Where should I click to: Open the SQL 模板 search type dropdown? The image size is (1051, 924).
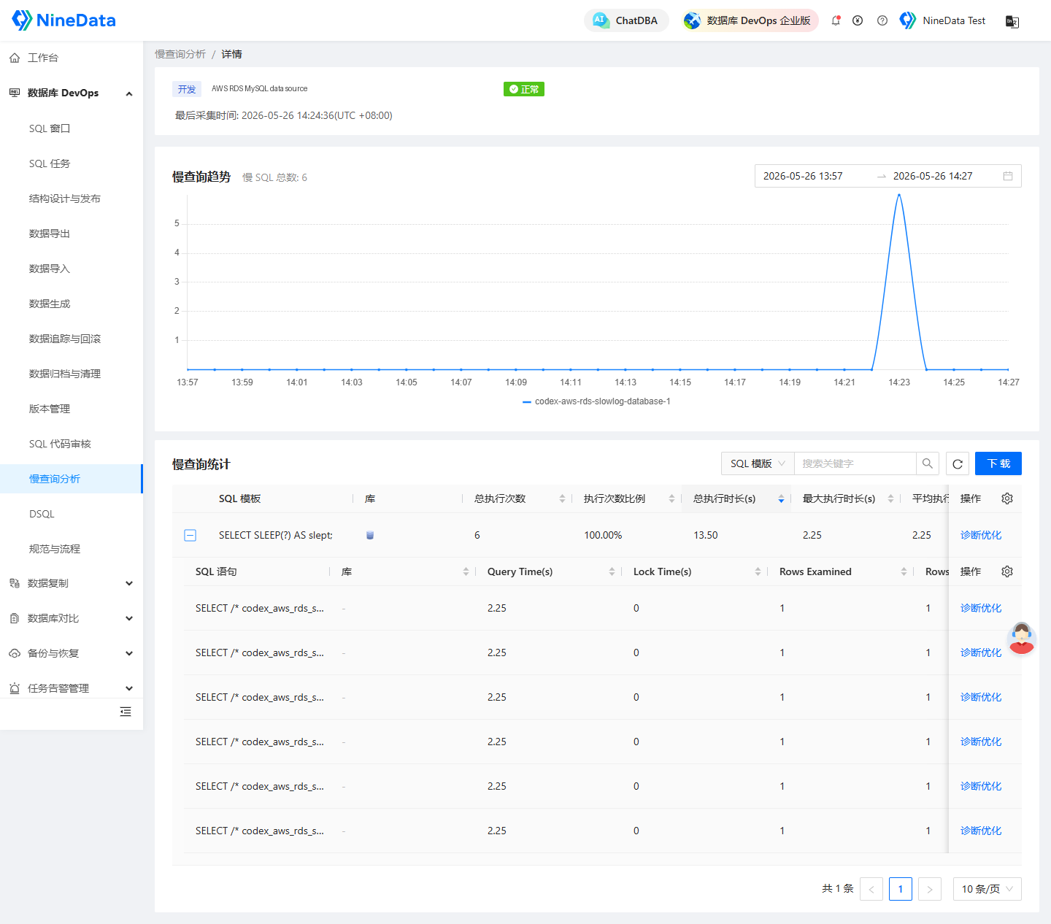point(758,463)
